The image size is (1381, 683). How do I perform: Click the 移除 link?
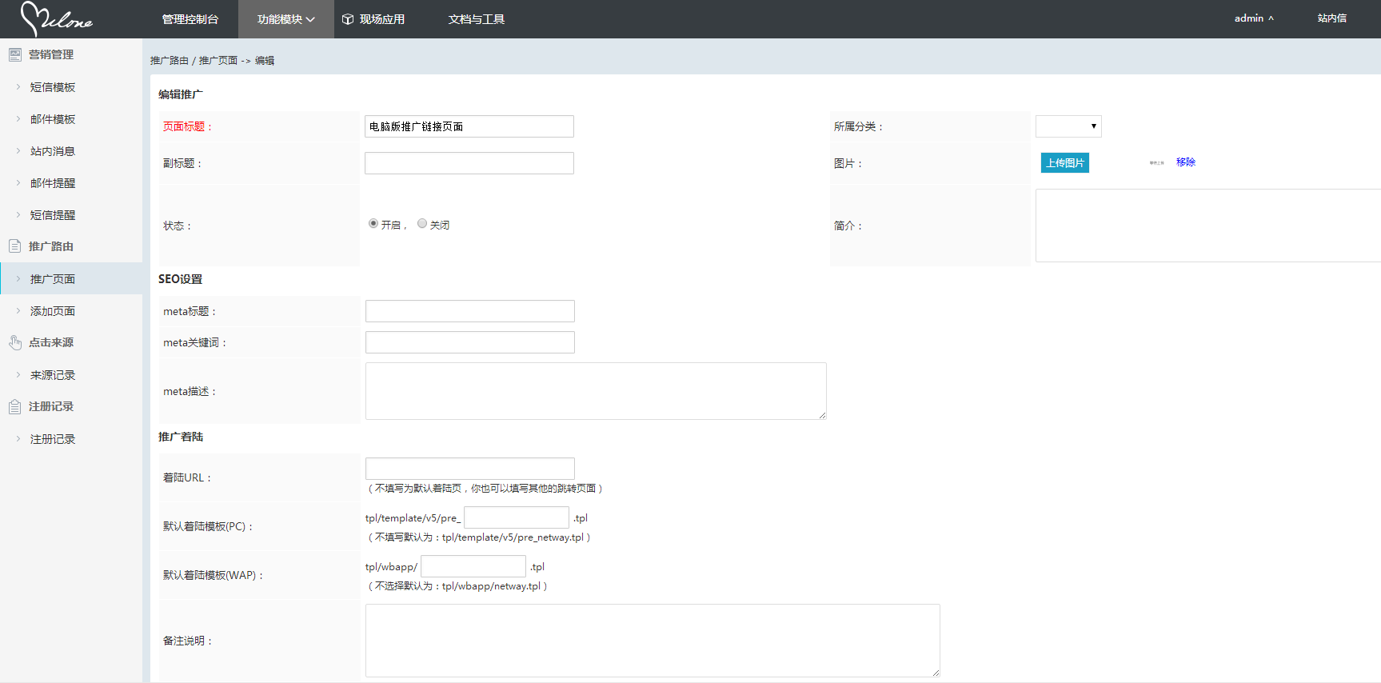[1185, 162]
